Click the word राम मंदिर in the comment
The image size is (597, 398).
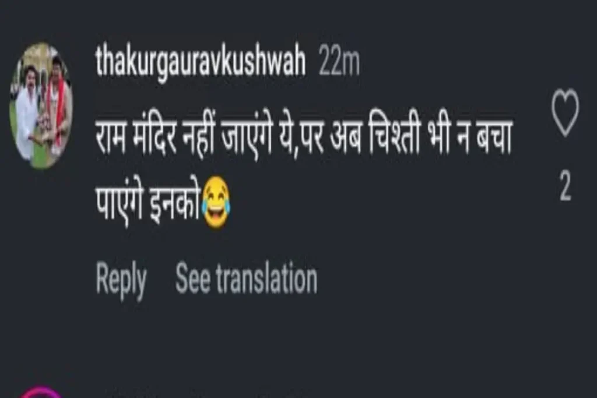pyautogui.click(x=136, y=137)
